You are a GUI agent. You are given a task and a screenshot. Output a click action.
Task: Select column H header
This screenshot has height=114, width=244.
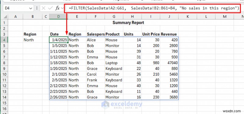132,17
